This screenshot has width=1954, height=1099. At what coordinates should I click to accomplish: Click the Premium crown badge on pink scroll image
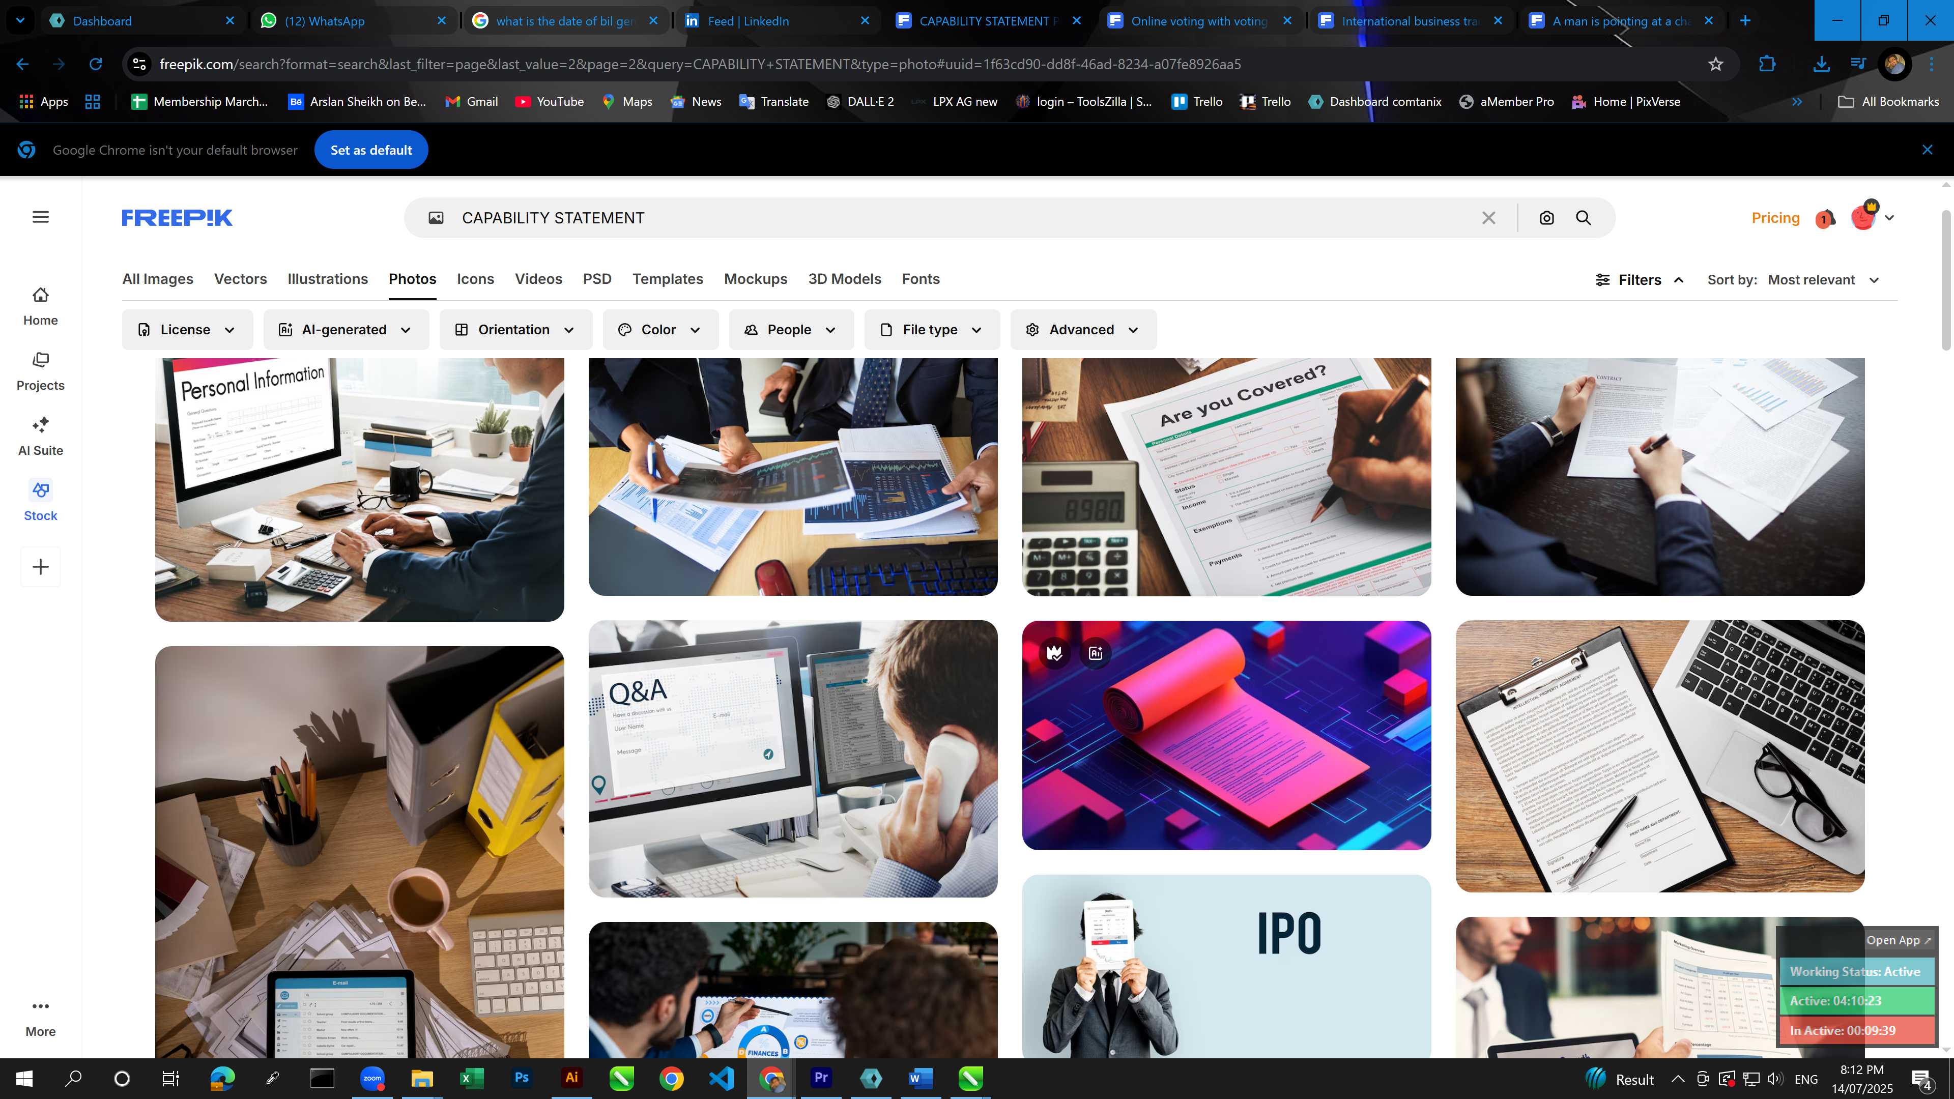pyautogui.click(x=1054, y=653)
